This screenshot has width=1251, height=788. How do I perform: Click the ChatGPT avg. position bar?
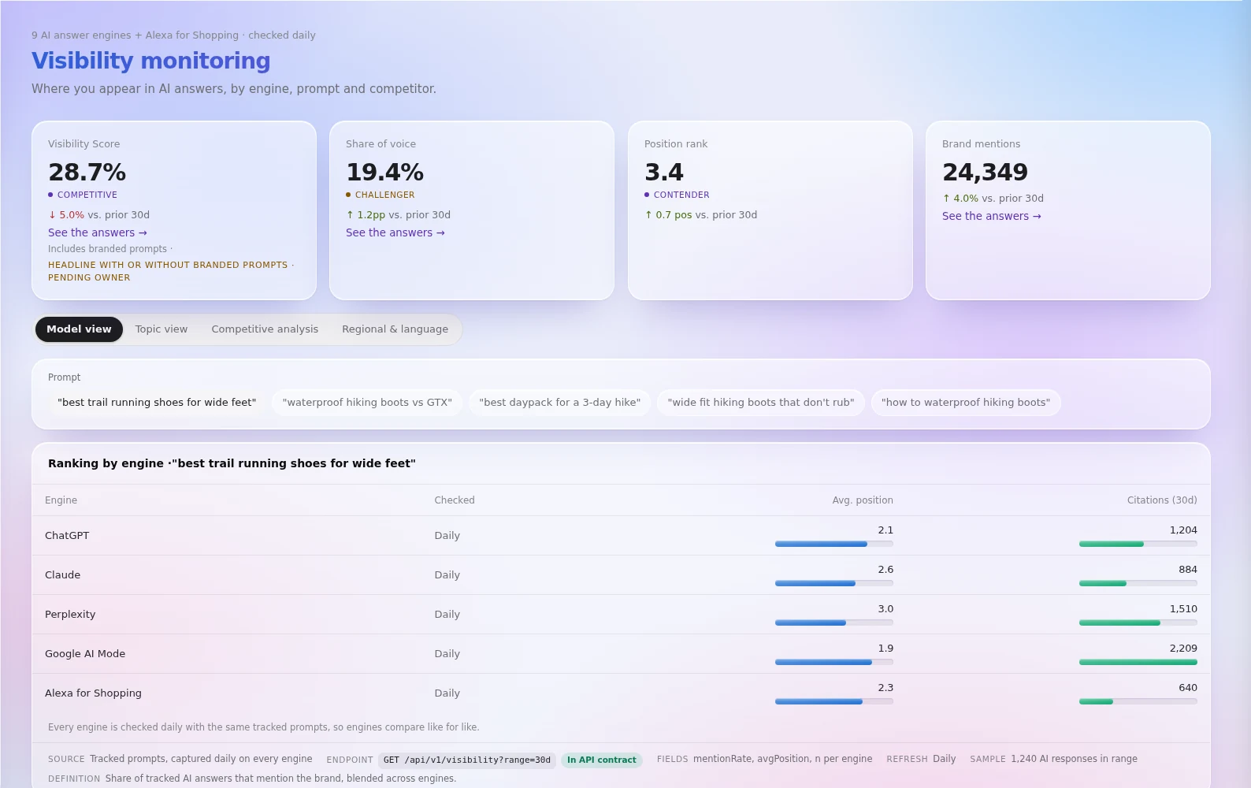point(834,544)
